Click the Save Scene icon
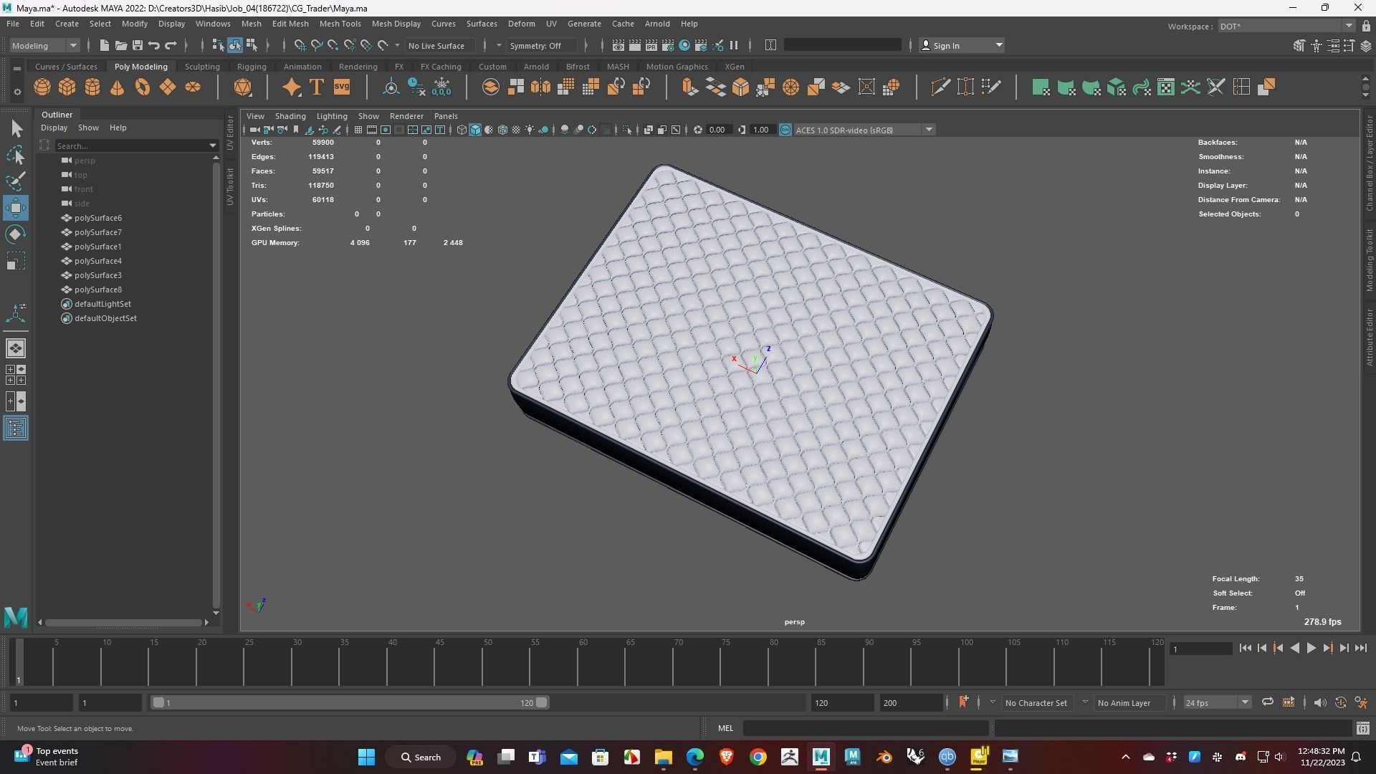Image resolution: width=1376 pixels, height=774 pixels. click(x=138, y=45)
